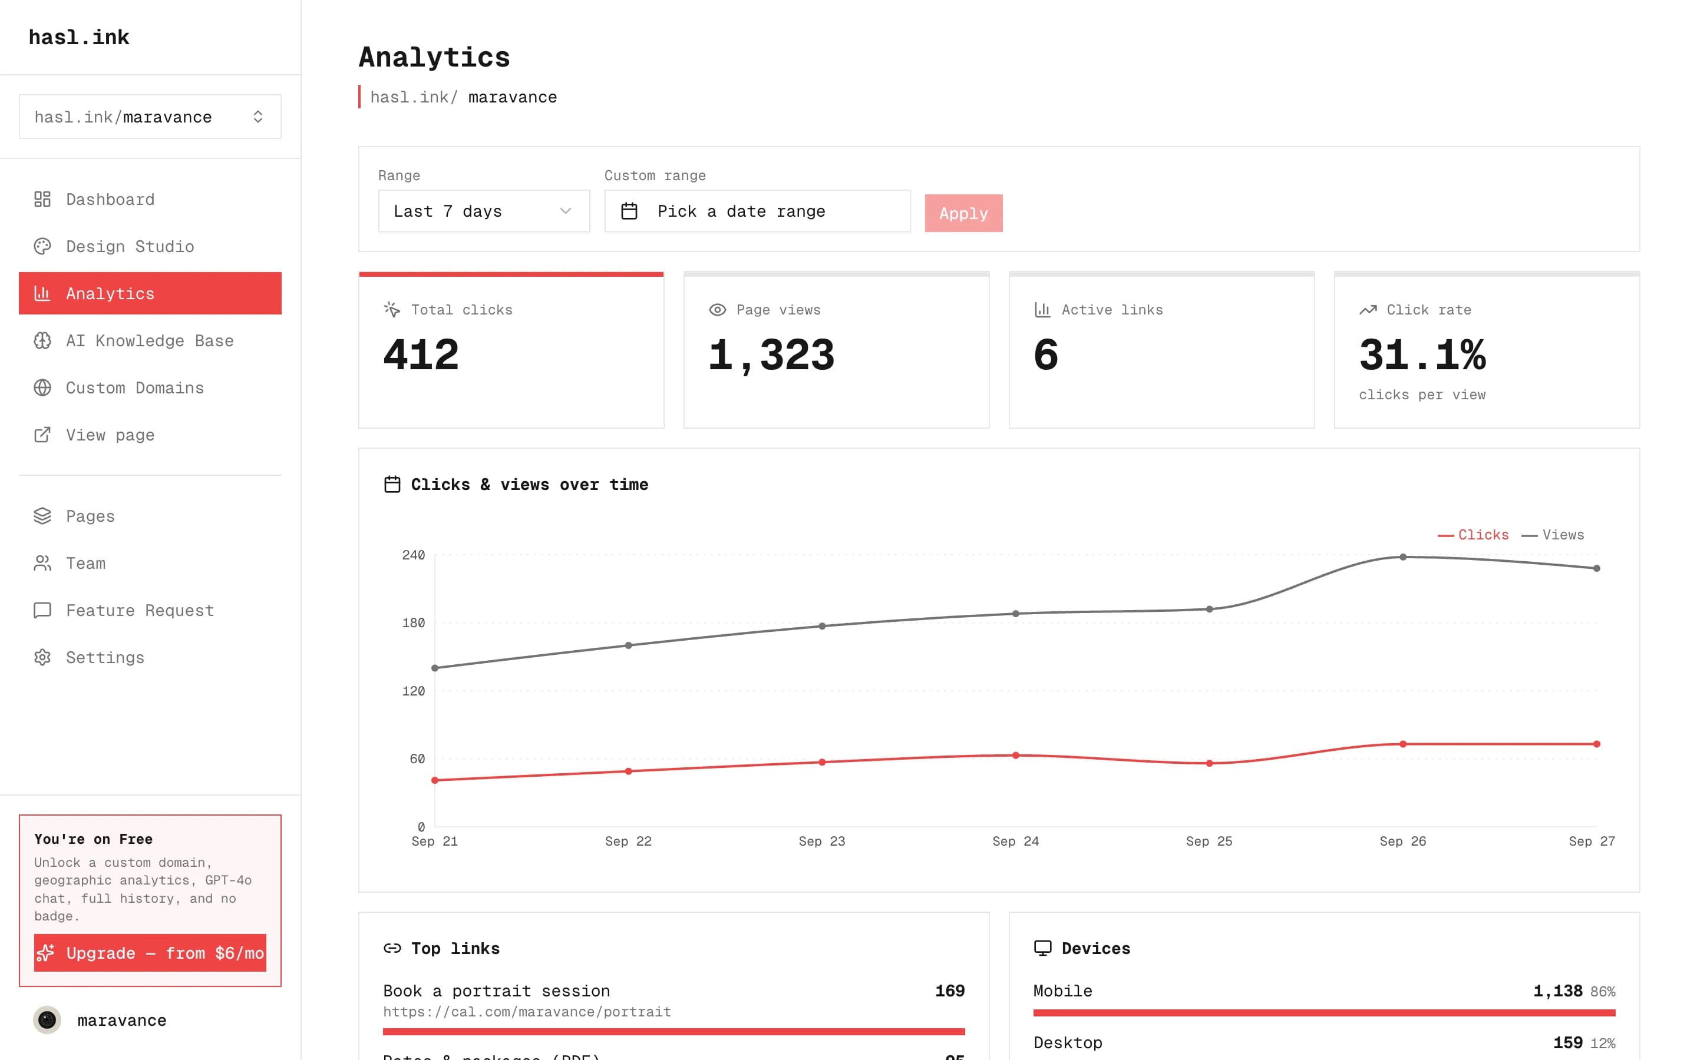Click the calendar icon in the date range picker

coord(629,211)
